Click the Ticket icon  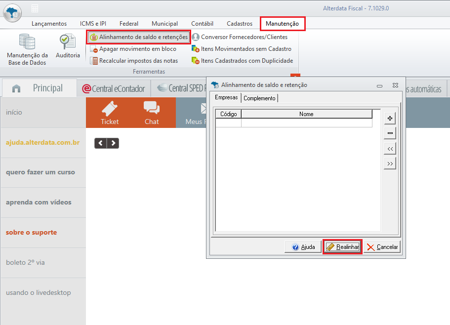click(110, 113)
